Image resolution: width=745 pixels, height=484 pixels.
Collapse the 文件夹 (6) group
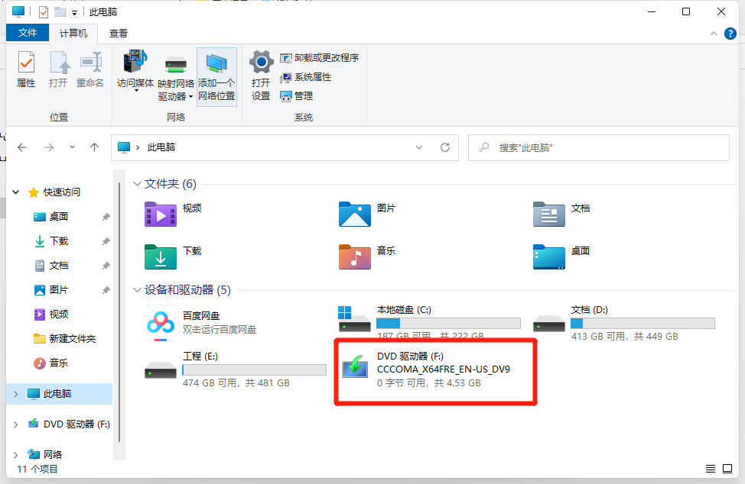[137, 184]
